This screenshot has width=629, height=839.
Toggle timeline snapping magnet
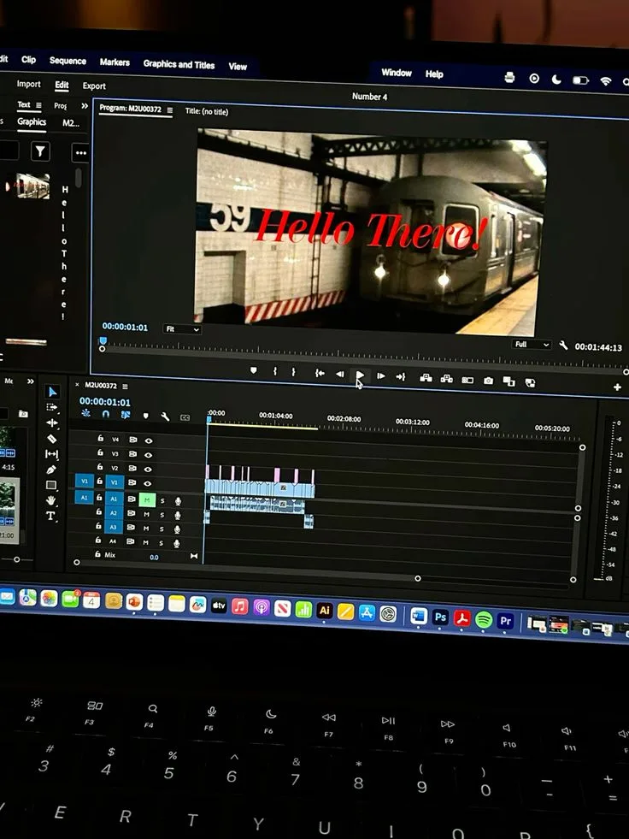[105, 414]
